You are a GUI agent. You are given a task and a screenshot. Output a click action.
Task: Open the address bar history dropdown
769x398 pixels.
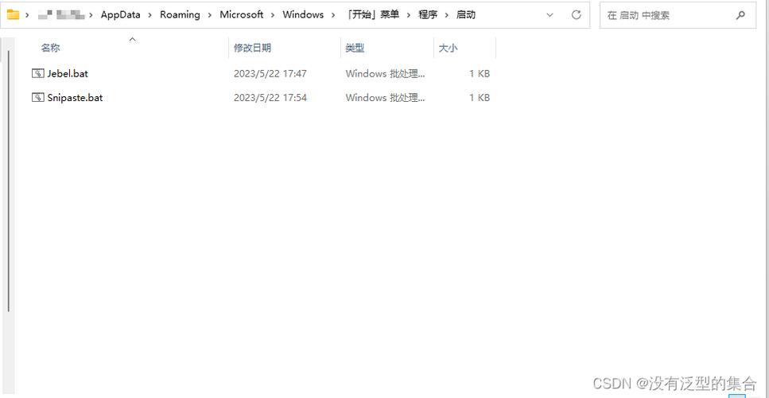click(550, 15)
